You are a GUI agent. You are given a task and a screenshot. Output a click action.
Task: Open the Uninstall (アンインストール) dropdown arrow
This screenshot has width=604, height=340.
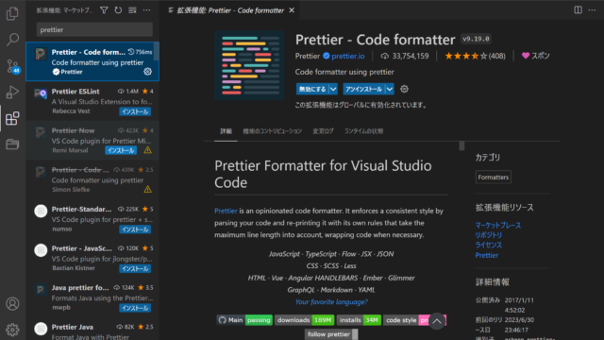click(390, 89)
